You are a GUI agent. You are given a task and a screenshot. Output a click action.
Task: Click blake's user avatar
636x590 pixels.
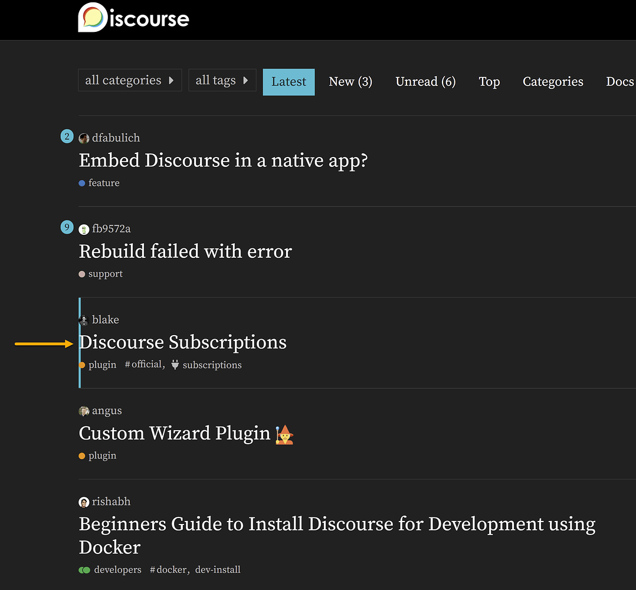coord(84,320)
